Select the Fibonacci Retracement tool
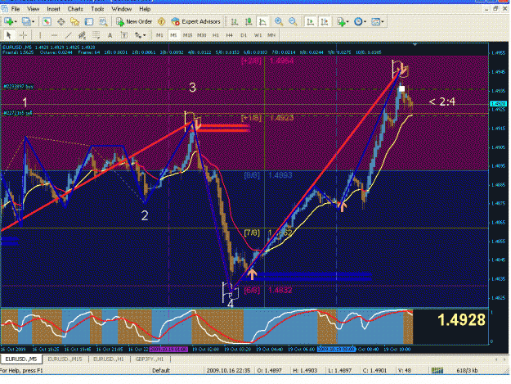The width and height of the screenshot is (511, 384). 96,35
